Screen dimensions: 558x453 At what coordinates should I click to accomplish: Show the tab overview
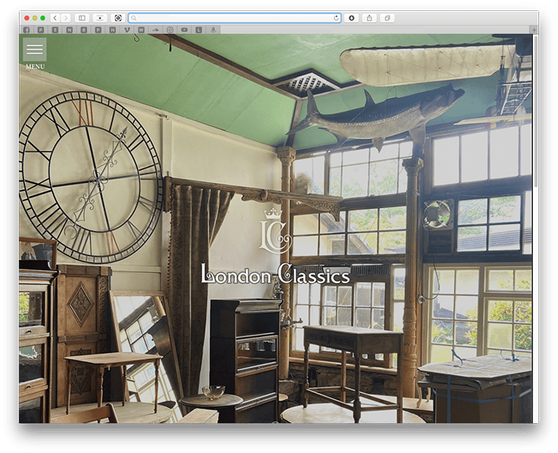coord(387,18)
